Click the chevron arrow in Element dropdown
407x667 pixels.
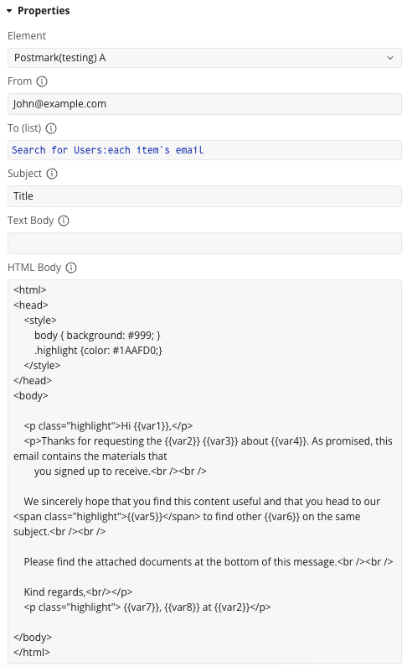390,58
